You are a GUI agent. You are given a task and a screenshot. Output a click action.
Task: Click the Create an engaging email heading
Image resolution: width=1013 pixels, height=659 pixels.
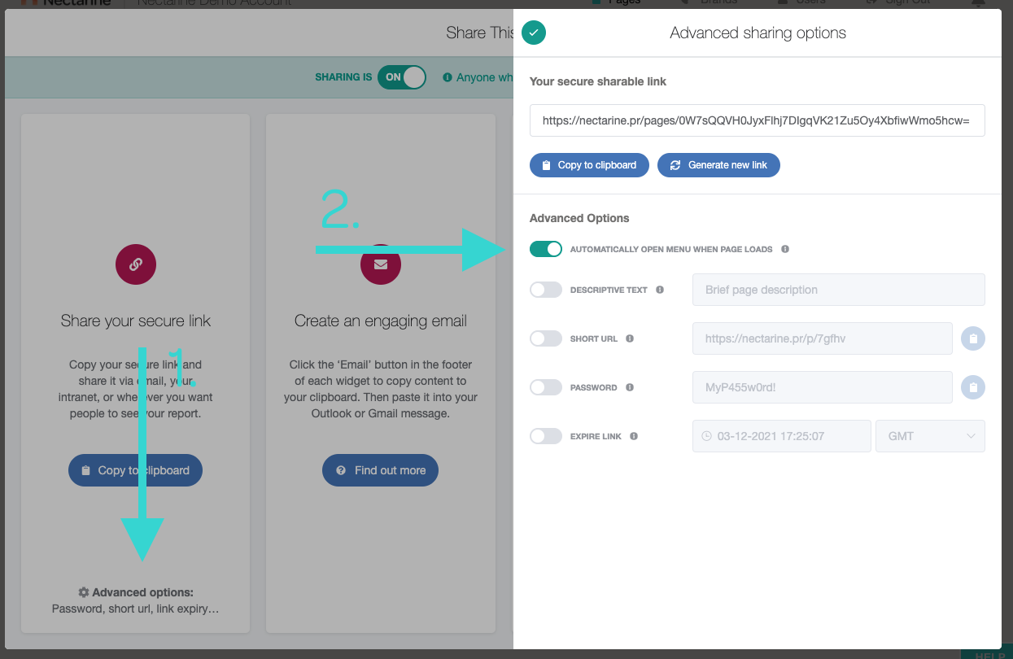(x=381, y=321)
